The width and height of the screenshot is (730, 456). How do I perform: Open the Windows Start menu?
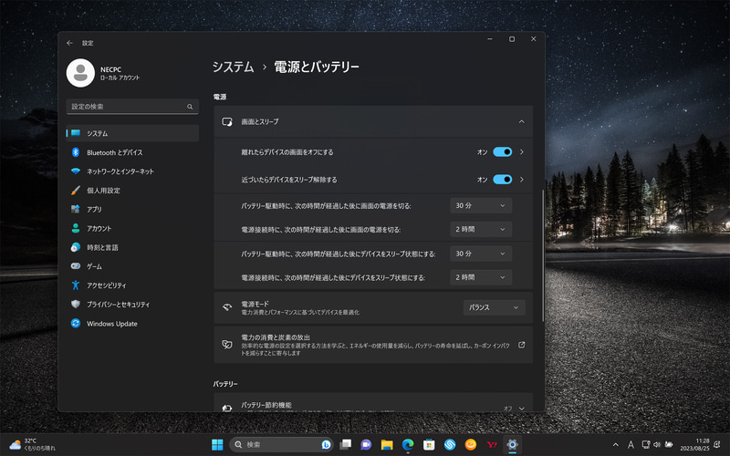[x=217, y=445]
